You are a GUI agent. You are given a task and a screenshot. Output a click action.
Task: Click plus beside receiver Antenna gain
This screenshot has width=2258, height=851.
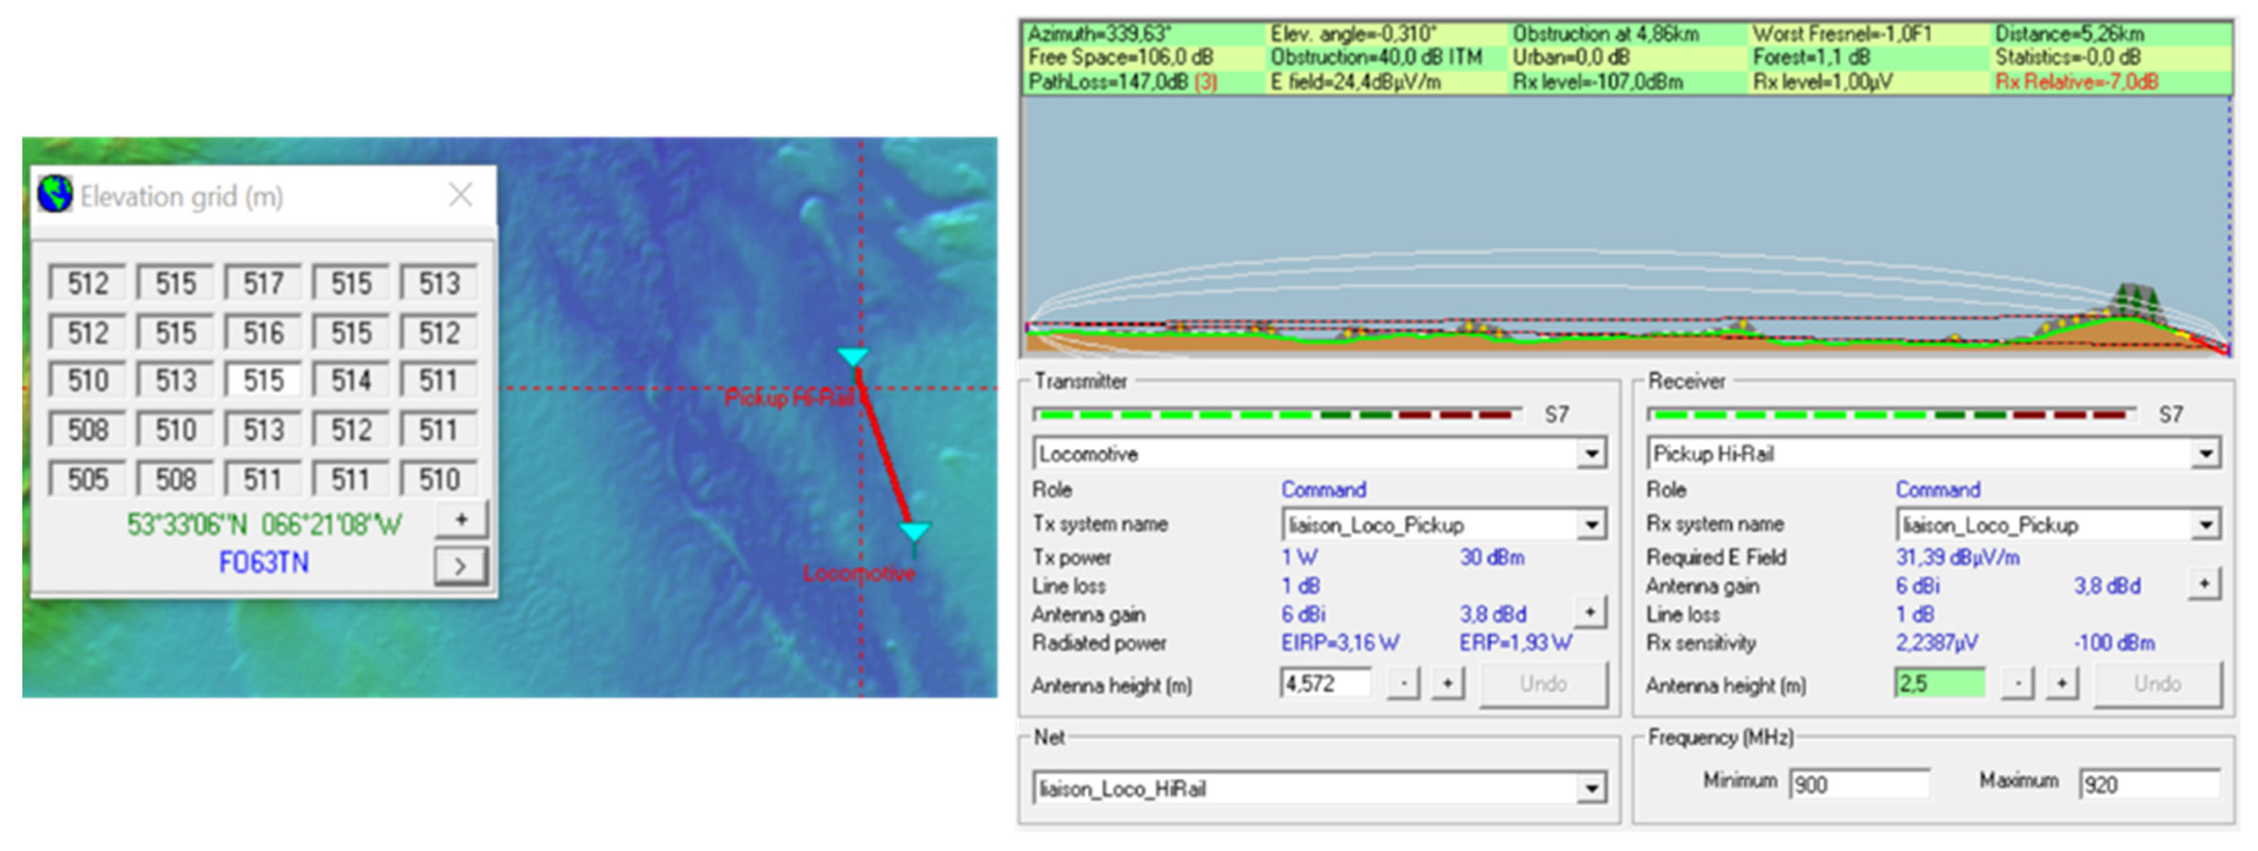pyautogui.click(x=2204, y=584)
